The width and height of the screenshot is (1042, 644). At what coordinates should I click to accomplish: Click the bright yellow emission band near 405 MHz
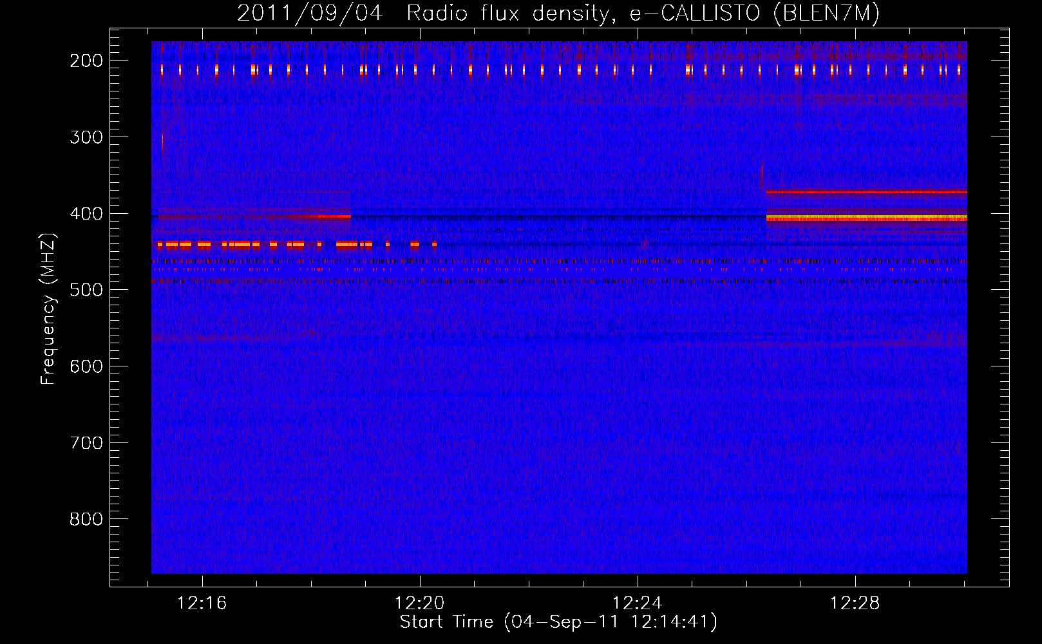[x=866, y=218]
